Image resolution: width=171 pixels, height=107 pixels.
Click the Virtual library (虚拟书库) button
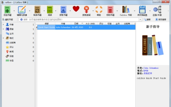pos(8,19)
